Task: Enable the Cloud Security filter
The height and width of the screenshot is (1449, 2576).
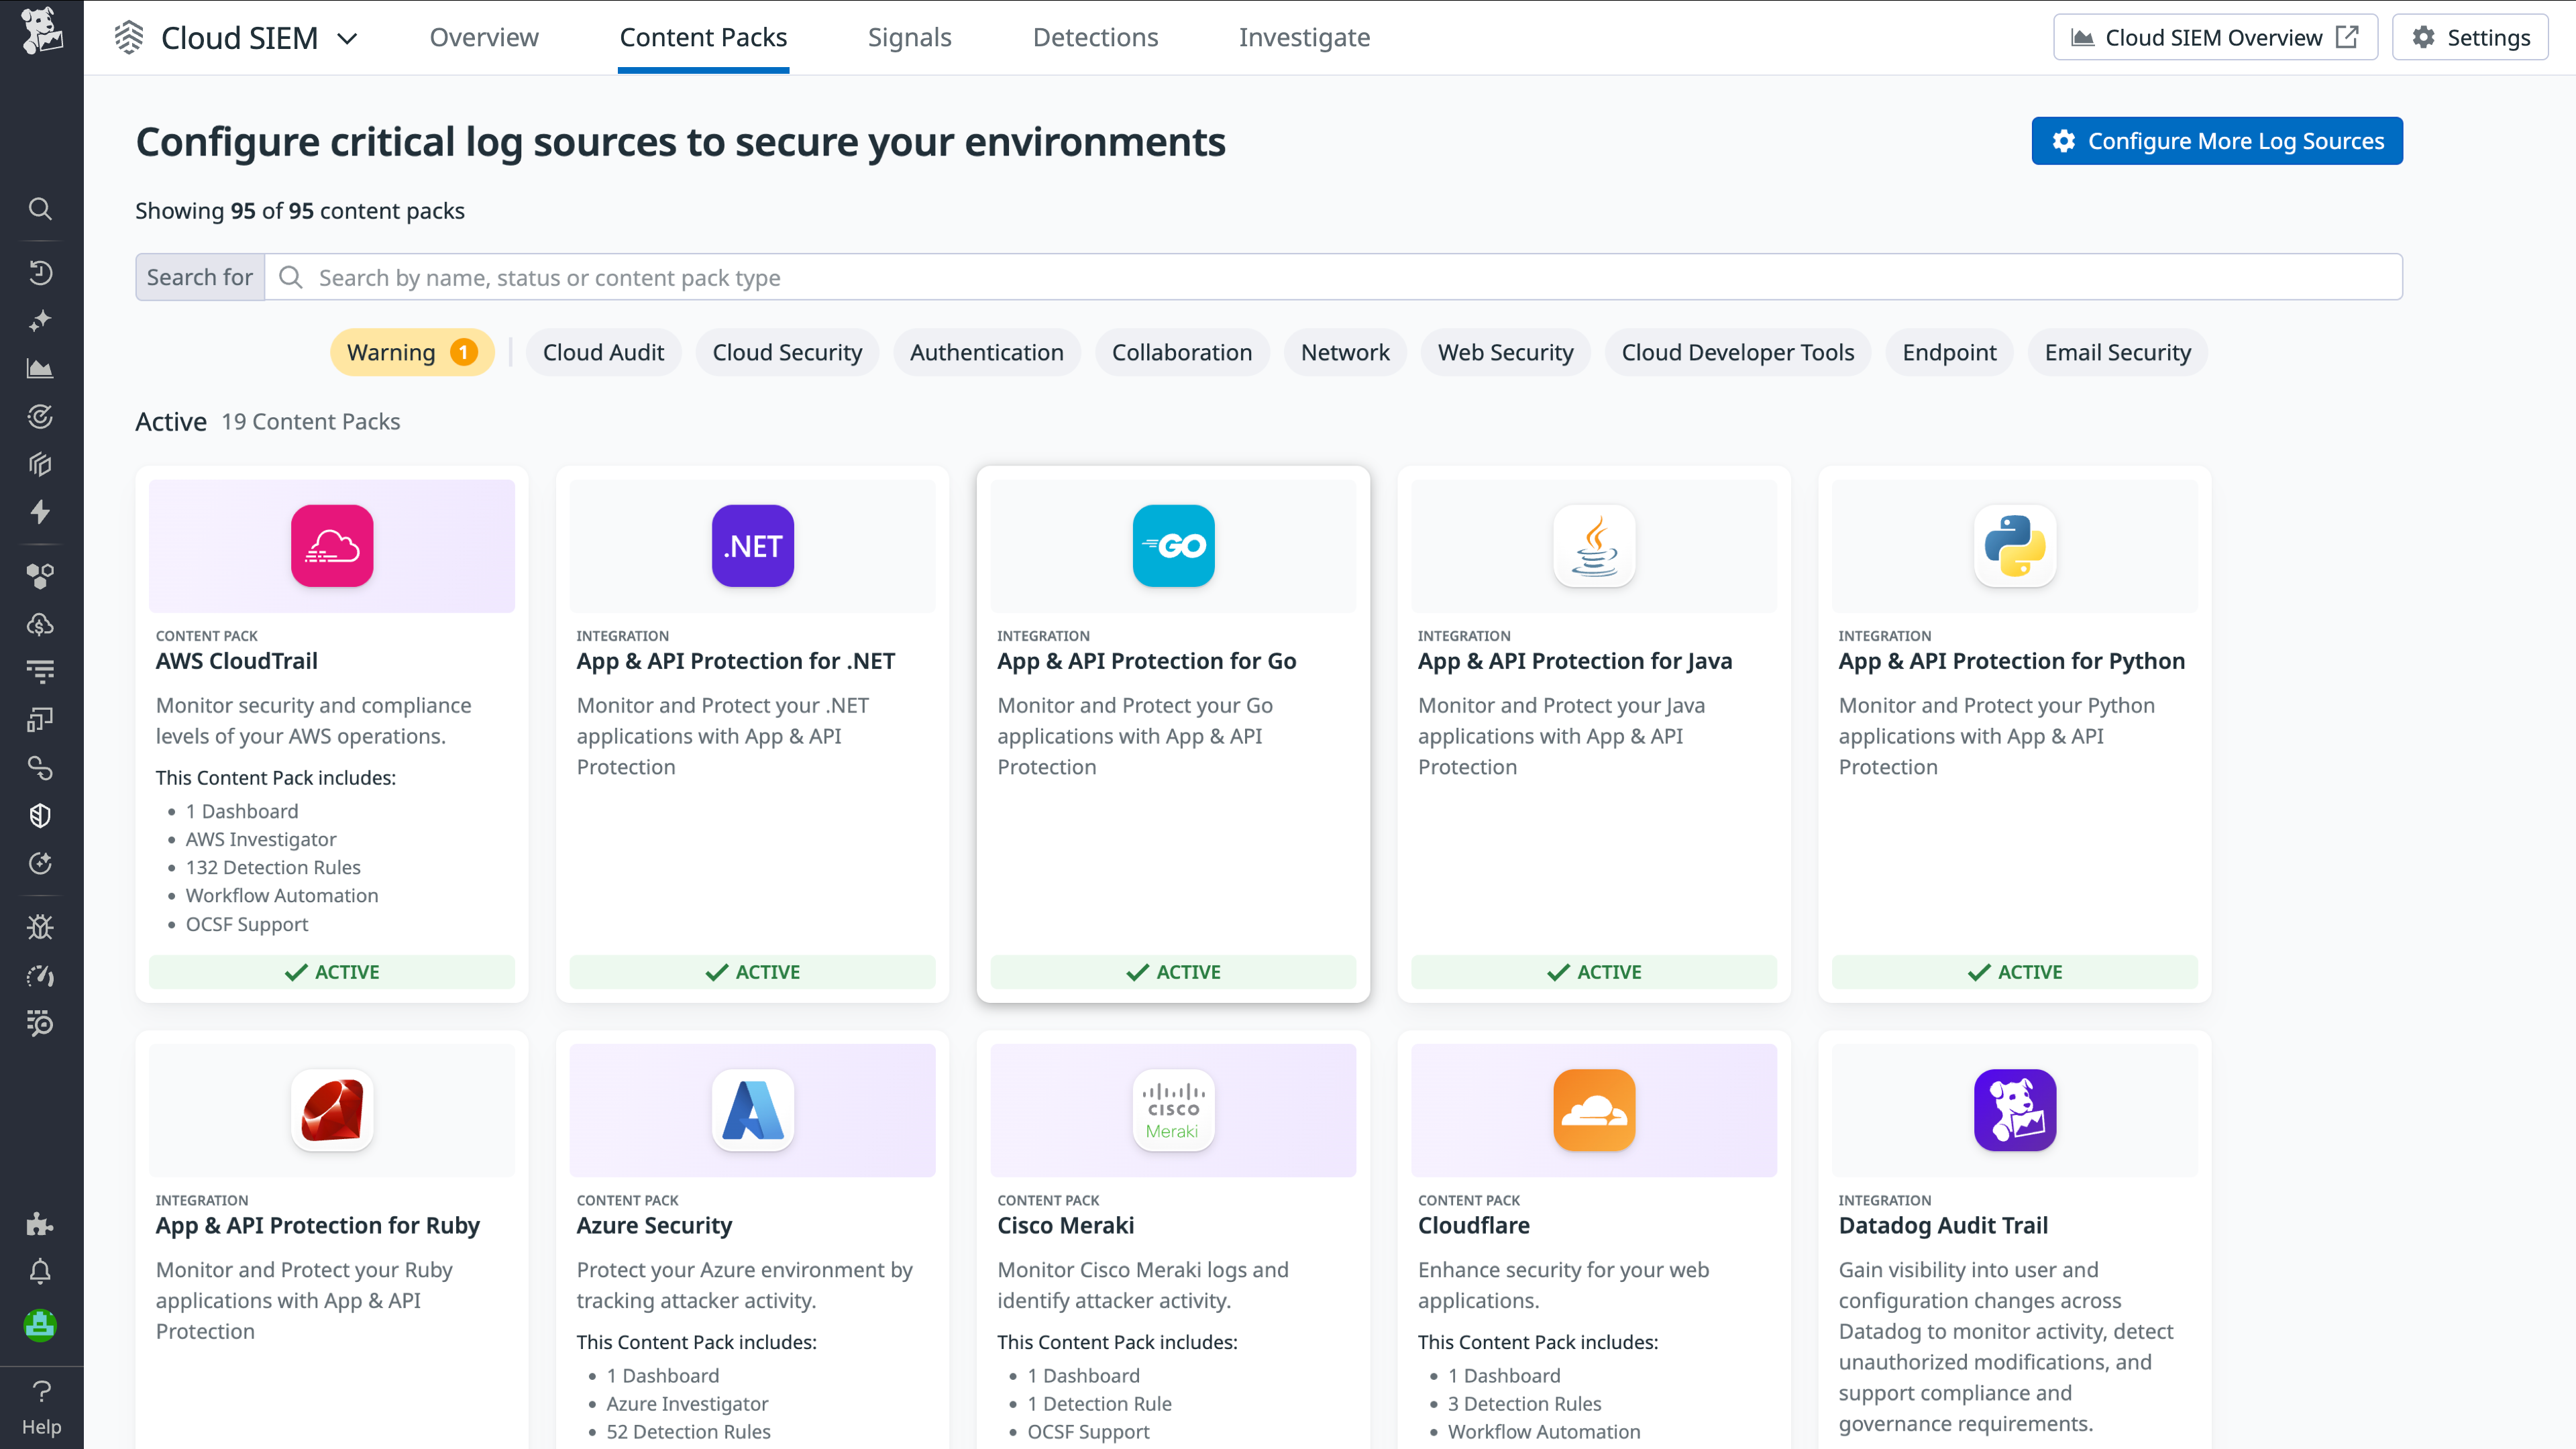Action: pyautogui.click(x=787, y=352)
